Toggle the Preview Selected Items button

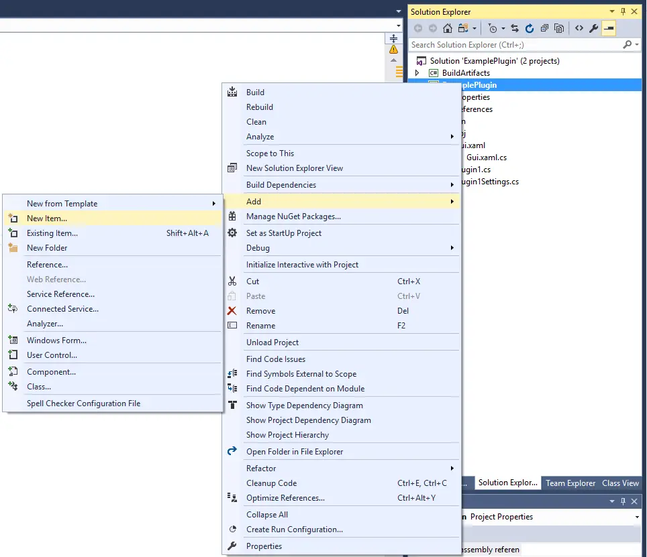point(609,28)
